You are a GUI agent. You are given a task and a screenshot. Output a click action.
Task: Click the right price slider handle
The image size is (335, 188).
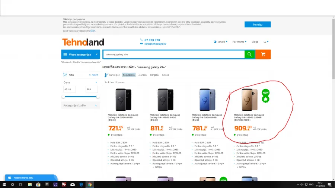click(98, 97)
